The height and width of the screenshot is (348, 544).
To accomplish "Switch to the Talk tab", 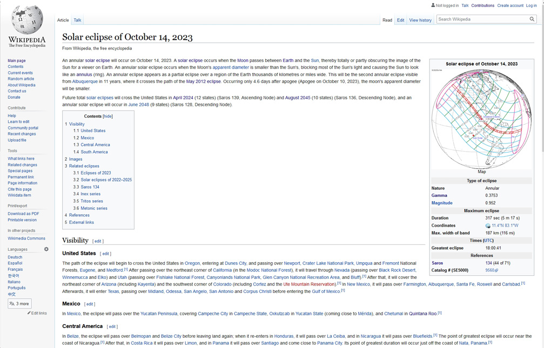I will (x=77, y=20).
